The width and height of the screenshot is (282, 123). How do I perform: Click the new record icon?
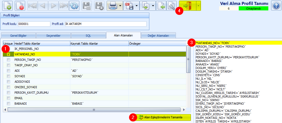tap(7, 5)
